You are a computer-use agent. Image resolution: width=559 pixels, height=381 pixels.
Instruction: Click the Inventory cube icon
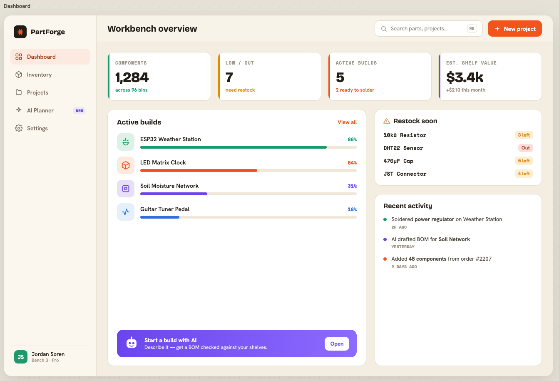click(19, 75)
